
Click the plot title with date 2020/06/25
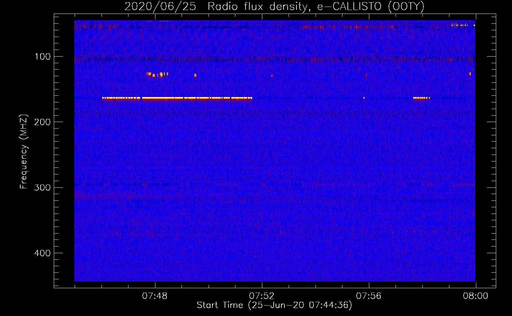tap(274, 6)
